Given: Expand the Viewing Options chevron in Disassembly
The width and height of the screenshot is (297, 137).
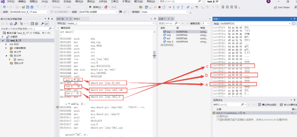Looking at the screenshot, I should tap(58, 28).
